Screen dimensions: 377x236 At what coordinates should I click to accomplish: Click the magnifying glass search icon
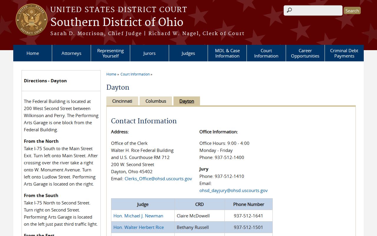point(289,10)
